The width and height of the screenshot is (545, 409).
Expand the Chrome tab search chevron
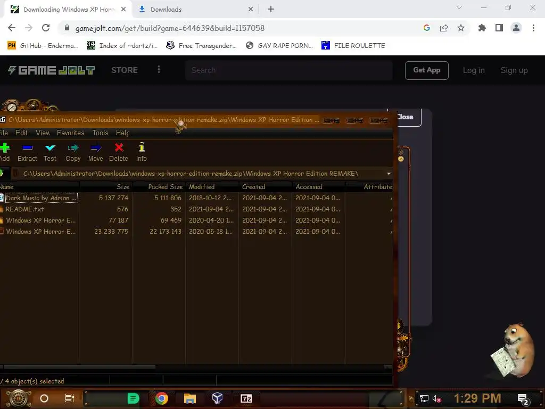(x=459, y=7)
